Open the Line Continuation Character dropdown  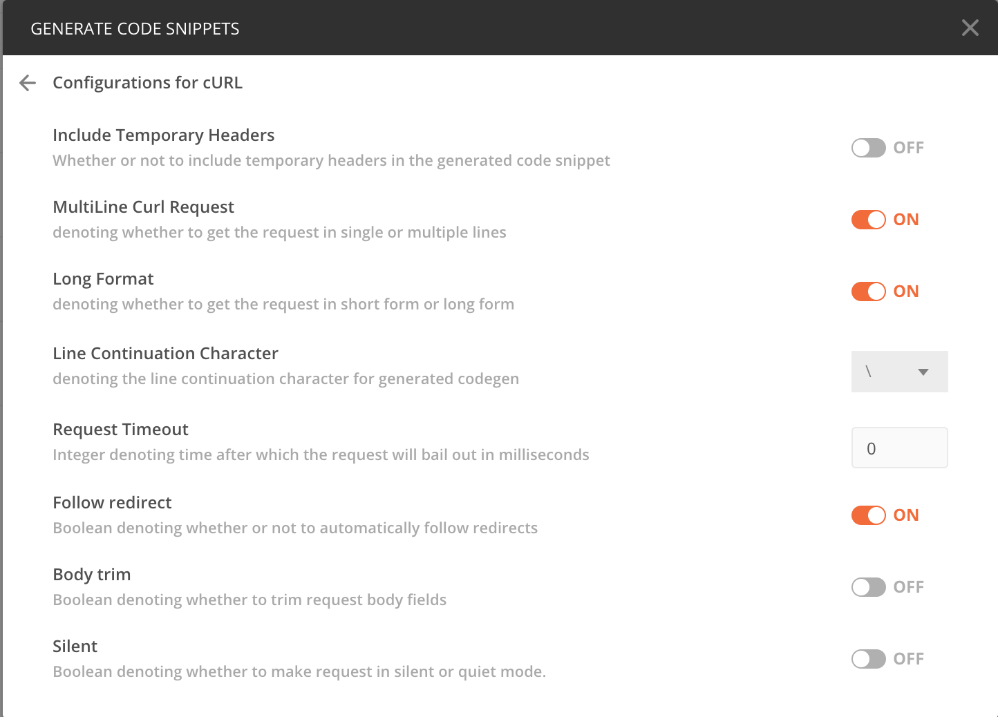tap(899, 372)
